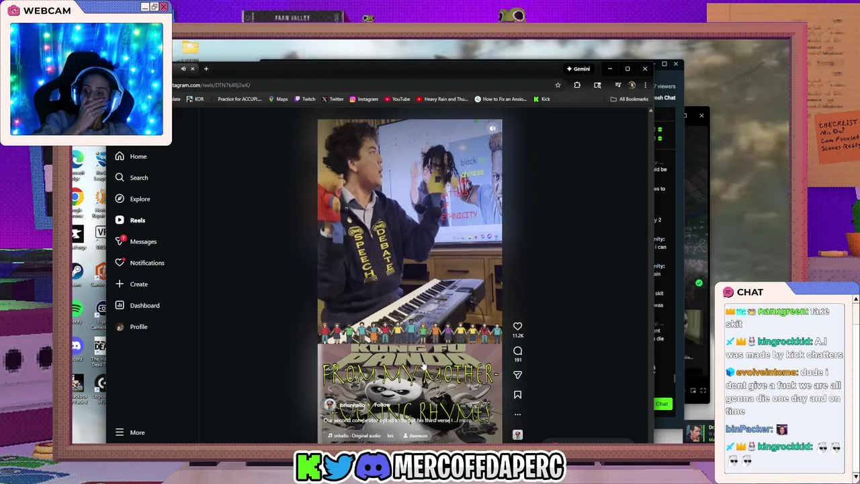This screenshot has width=860, height=484.
Task: Click the Twitter bird in bottom banner
Action: [x=340, y=467]
